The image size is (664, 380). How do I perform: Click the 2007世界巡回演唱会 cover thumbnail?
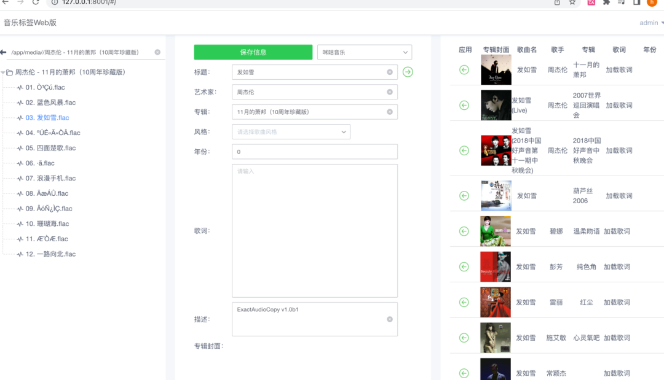496,105
